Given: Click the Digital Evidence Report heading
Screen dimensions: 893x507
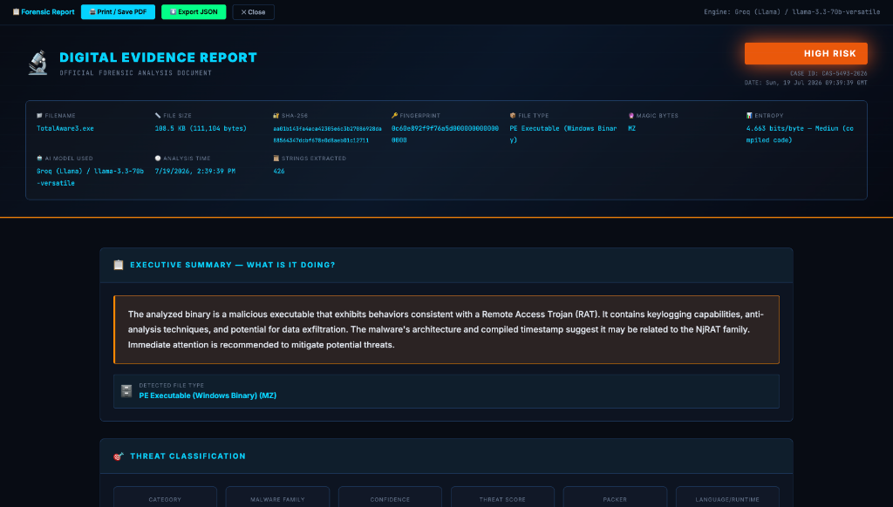Looking at the screenshot, I should (159, 57).
